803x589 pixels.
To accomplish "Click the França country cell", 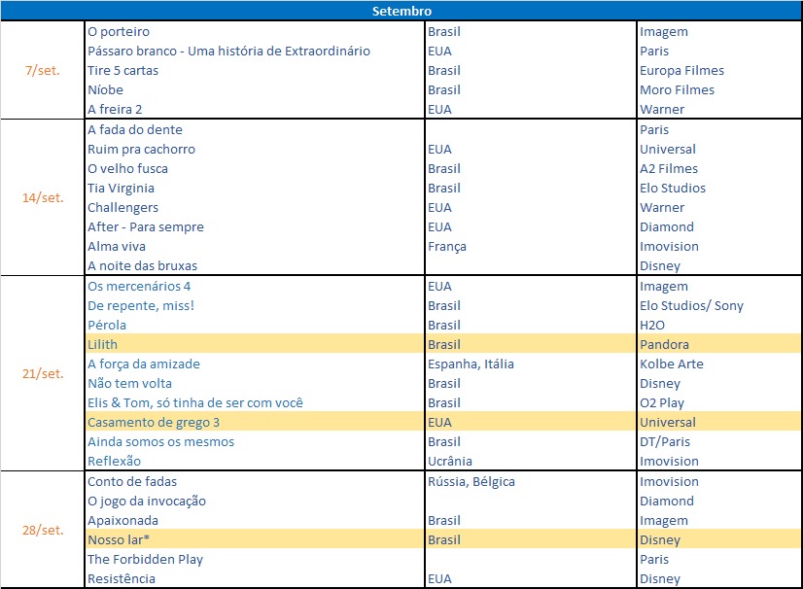I will tap(447, 246).
